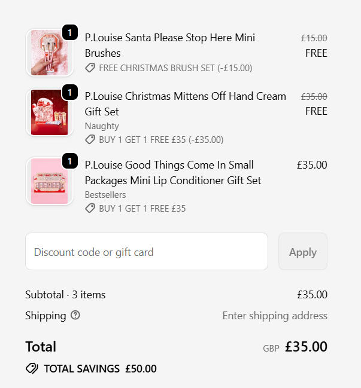Click the Total Savings tag icon
The height and width of the screenshot is (388, 361).
click(x=32, y=369)
